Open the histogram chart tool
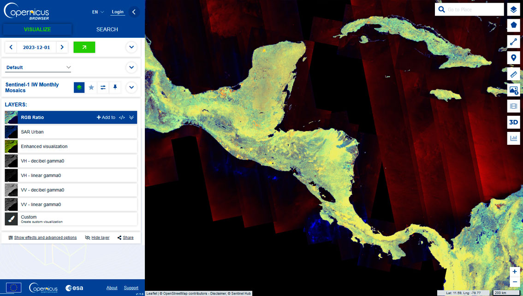 (513, 138)
